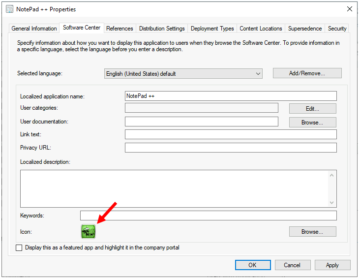Click the description scrollbar down arrow

tap(331, 203)
